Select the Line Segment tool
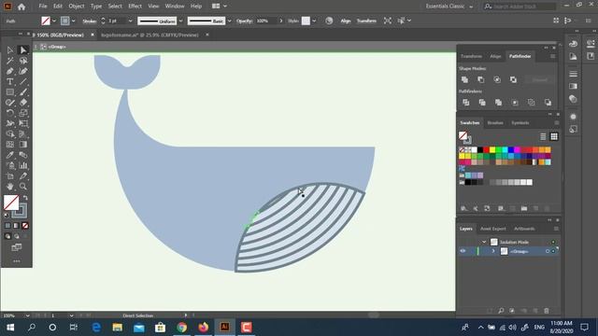598x336 pixels. 23,81
